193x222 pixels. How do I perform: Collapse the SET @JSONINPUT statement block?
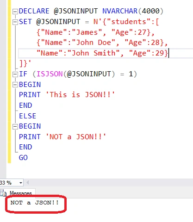click(15, 22)
